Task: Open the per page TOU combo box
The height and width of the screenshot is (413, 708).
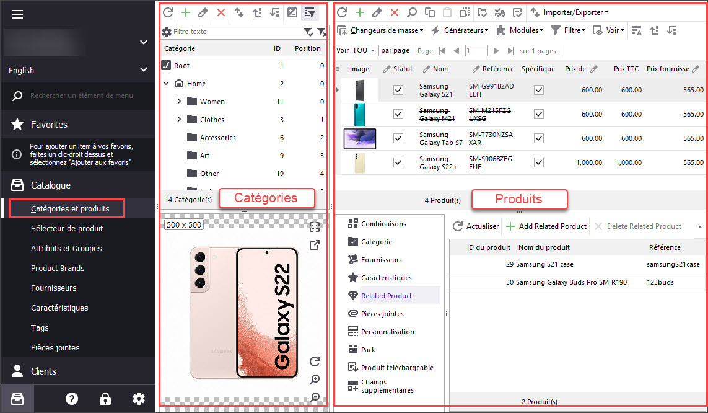Action: [364, 51]
